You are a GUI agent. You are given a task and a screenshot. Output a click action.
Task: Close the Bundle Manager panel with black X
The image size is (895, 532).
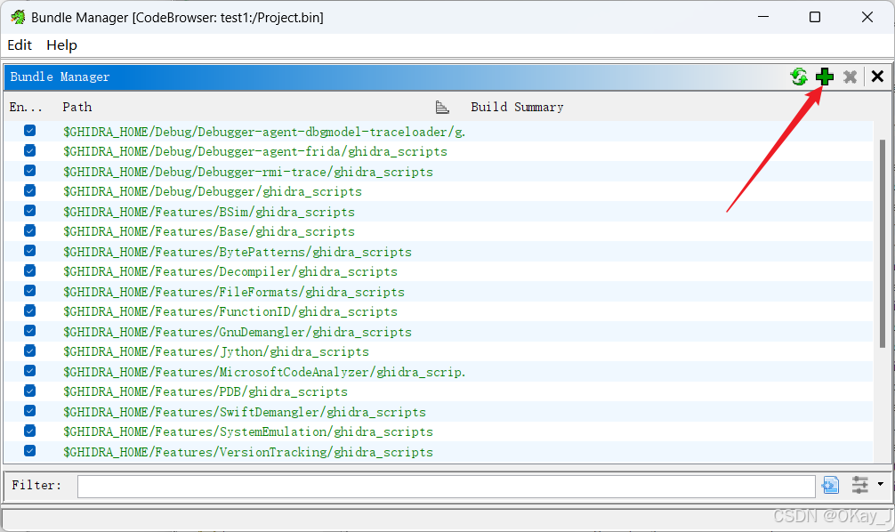(x=877, y=77)
